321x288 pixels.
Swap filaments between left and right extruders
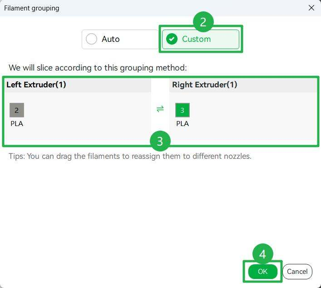pyautogui.click(x=160, y=109)
